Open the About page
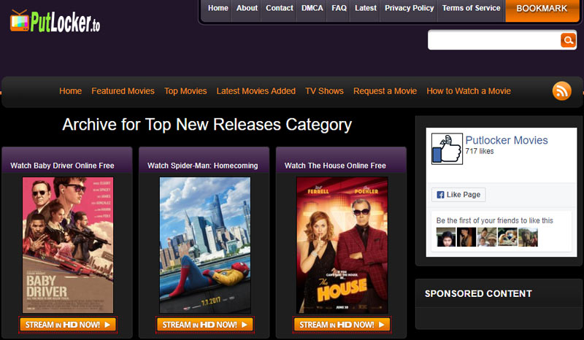Image resolution: width=584 pixels, height=340 pixels. 247,8
